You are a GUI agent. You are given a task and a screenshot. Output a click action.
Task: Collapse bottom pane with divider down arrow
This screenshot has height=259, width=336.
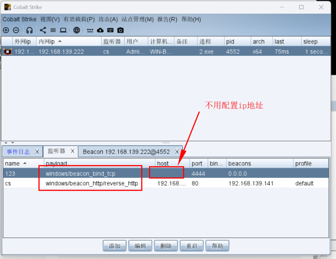pyautogui.click(x=13, y=143)
